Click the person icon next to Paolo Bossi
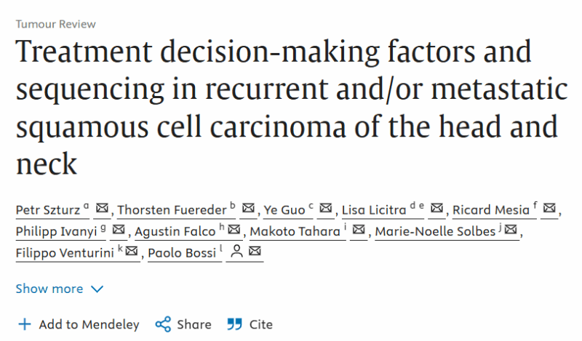 tap(236, 252)
